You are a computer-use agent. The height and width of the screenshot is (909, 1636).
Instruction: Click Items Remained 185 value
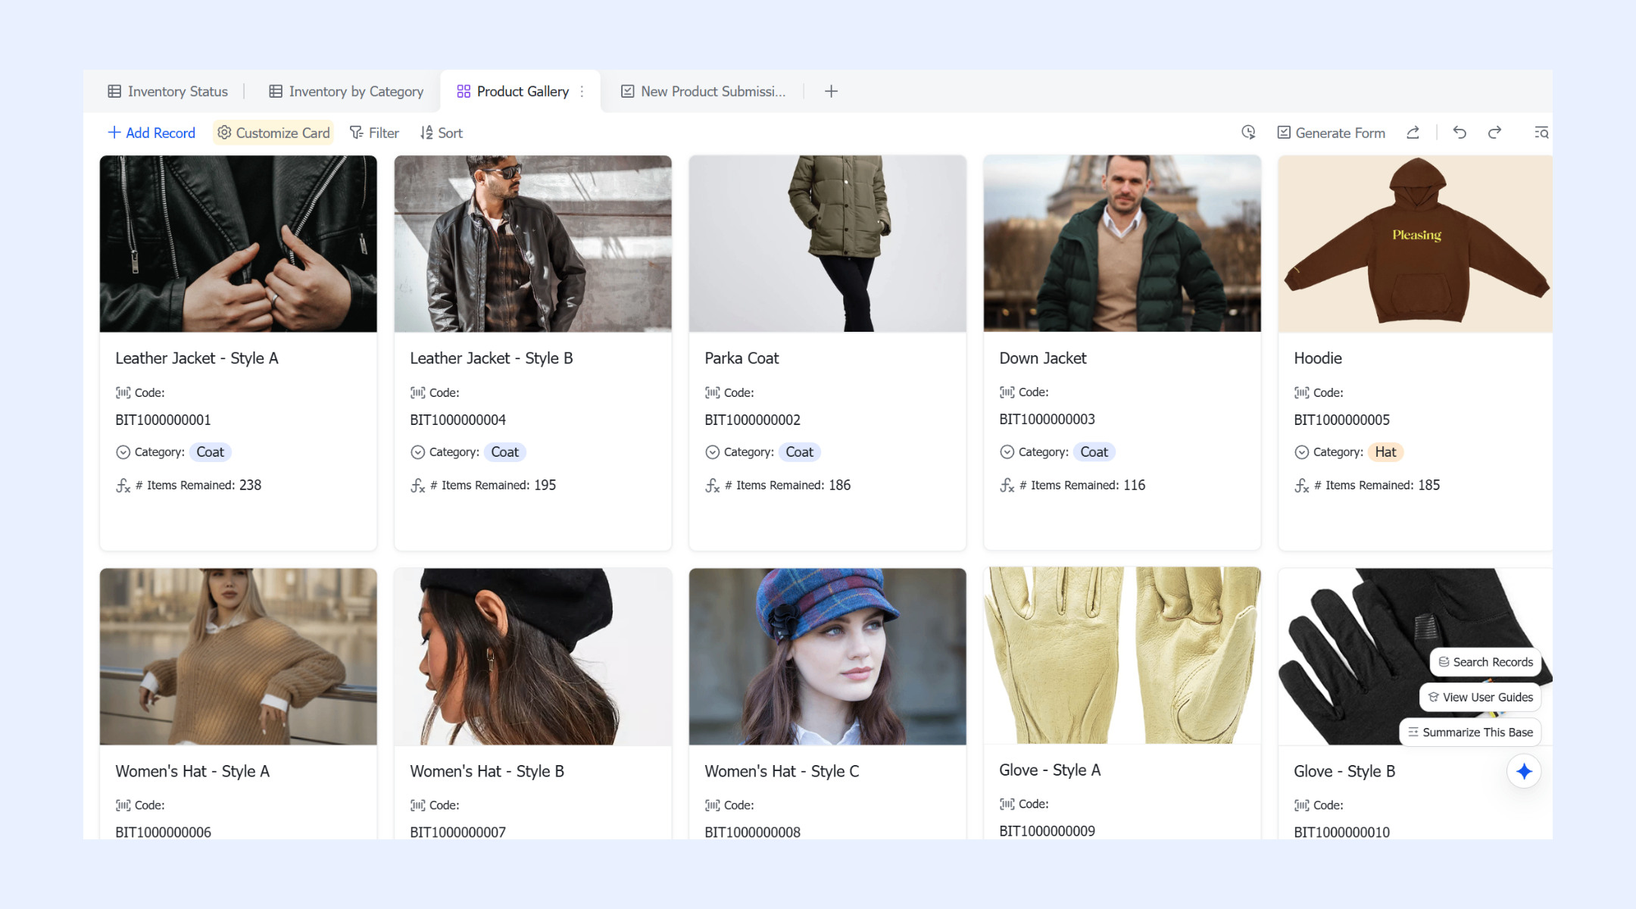(x=1429, y=485)
